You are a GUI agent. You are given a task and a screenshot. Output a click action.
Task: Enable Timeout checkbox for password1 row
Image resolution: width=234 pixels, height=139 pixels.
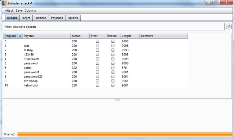tap(113, 72)
